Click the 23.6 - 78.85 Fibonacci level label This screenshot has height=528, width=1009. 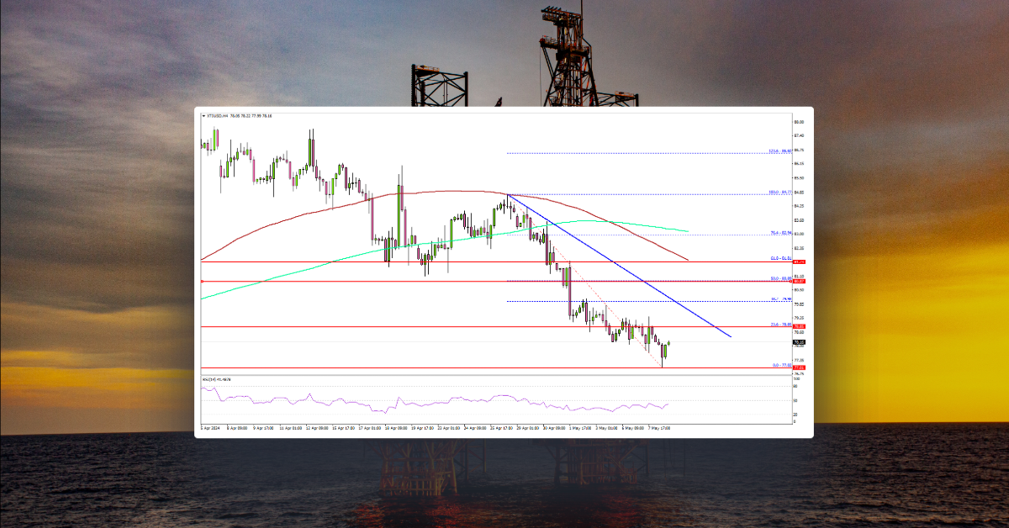point(780,325)
